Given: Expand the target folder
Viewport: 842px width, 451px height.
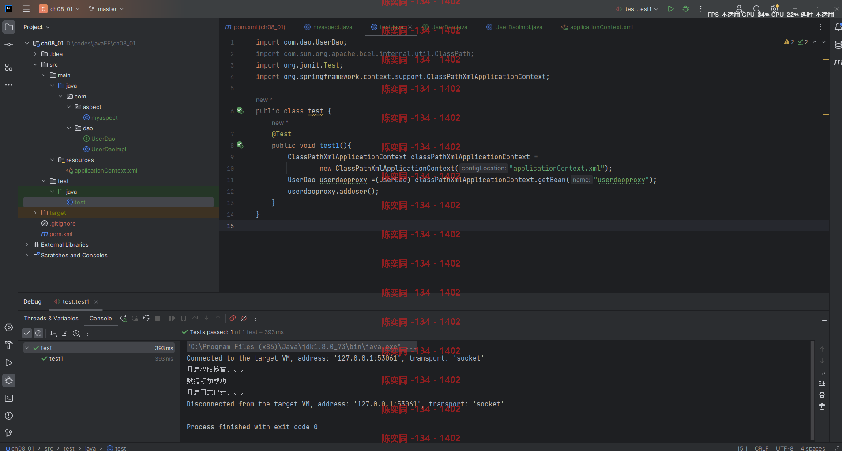Looking at the screenshot, I should click(35, 213).
